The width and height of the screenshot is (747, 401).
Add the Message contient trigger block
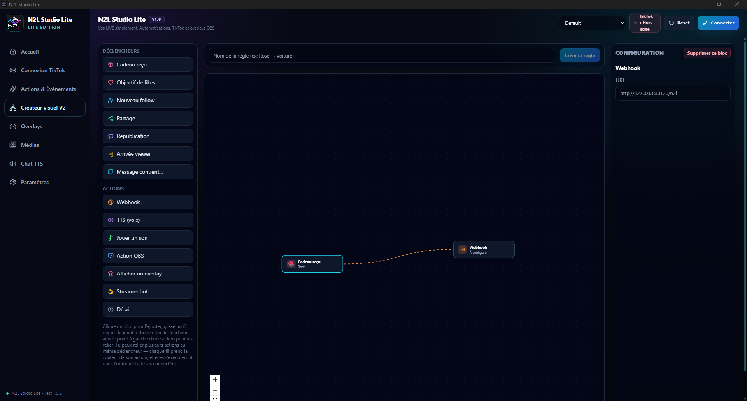(x=148, y=172)
